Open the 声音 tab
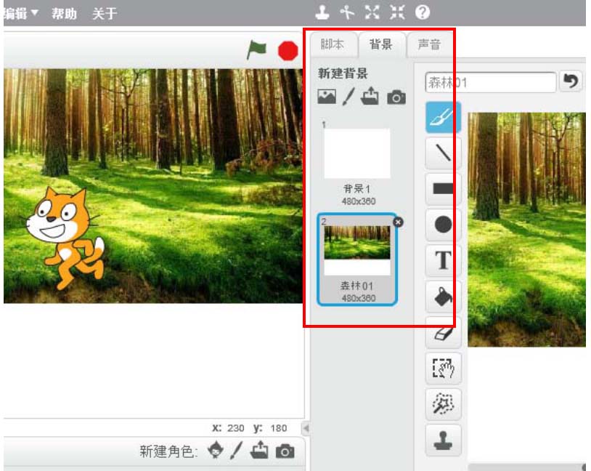The width and height of the screenshot is (591, 471). click(429, 44)
